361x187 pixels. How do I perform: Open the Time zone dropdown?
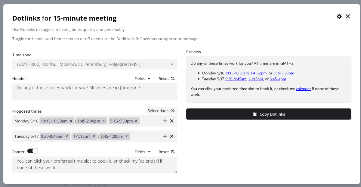coord(95,64)
